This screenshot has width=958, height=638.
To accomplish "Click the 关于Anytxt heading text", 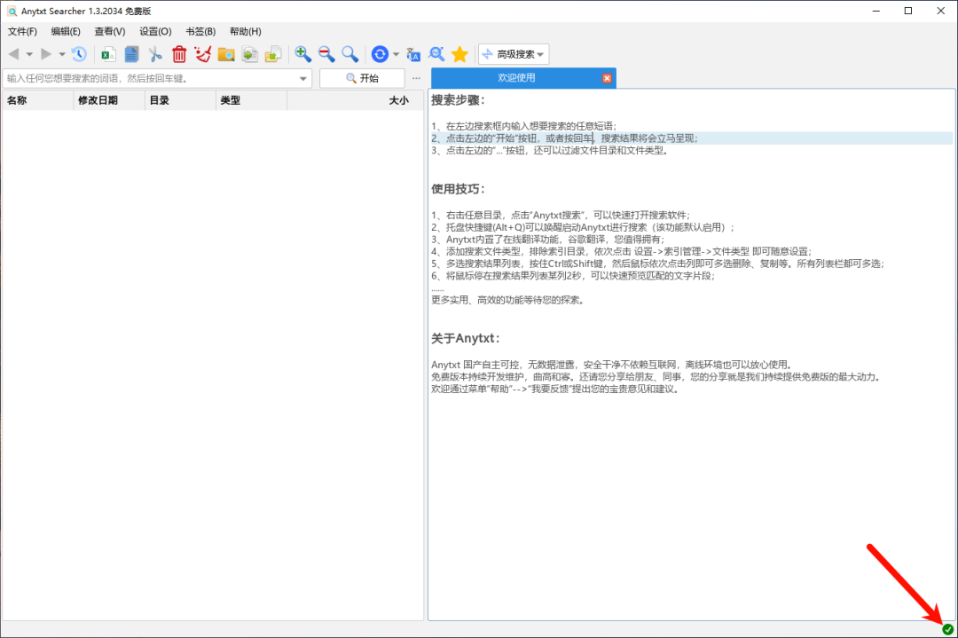I will point(466,339).
